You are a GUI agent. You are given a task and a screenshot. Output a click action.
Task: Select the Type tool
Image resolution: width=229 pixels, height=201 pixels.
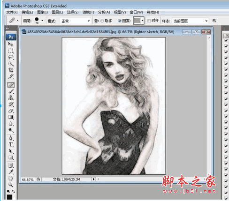(x=11, y=145)
